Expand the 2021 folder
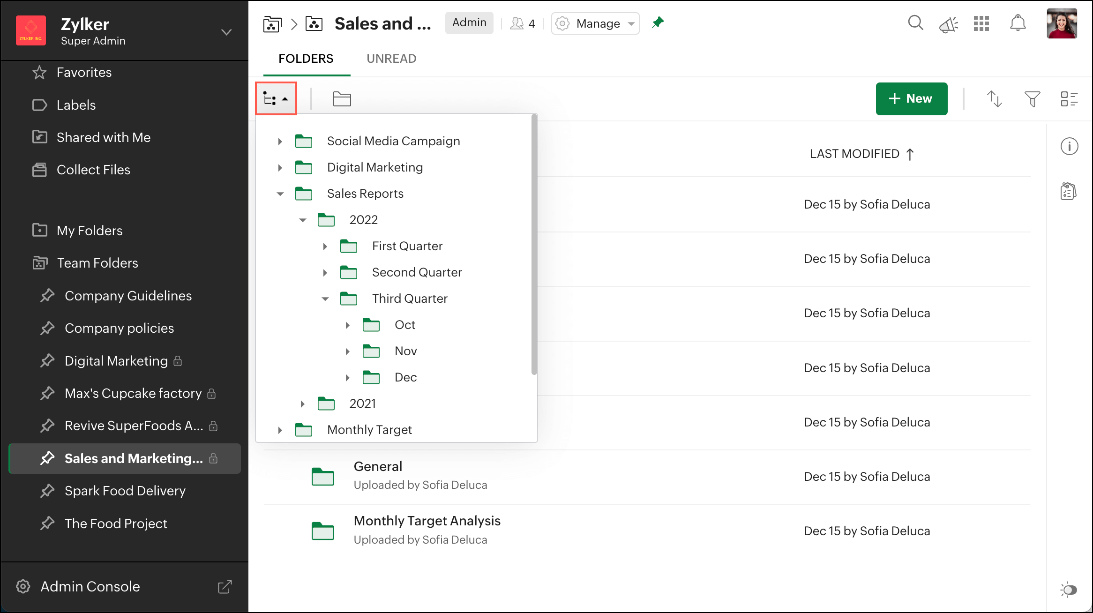This screenshot has width=1093, height=613. [x=302, y=403]
